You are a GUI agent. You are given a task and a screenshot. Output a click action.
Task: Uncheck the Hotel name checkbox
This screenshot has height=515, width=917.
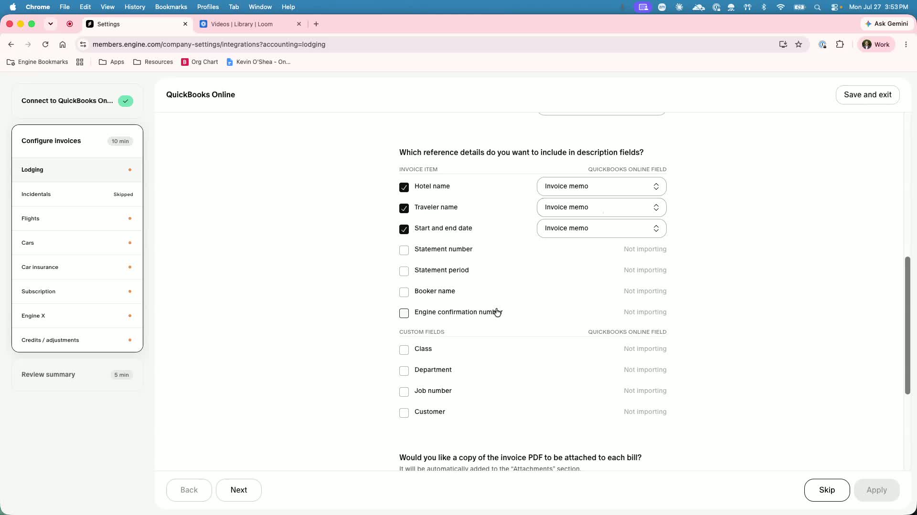tap(404, 187)
